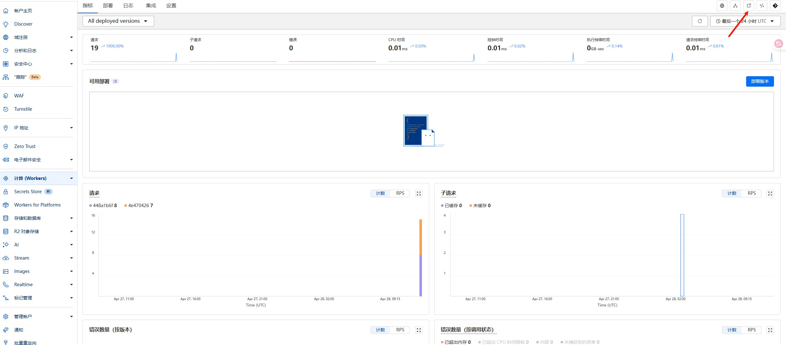This screenshot has height=345, width=786.
Task: Switch 子请求 chart to RPS
Action: 751,193
